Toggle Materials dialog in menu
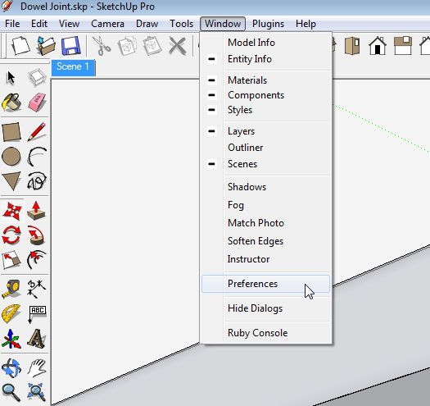Viewport: 430px width, 406px height. (x=266, y=80)
